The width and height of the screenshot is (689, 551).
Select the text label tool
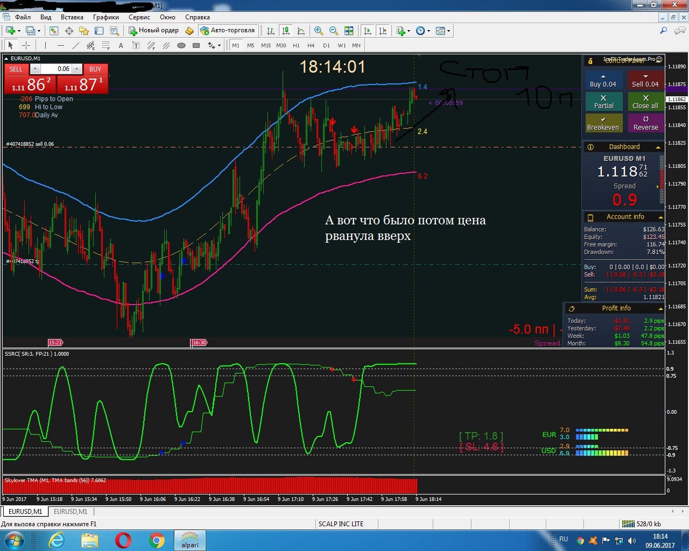coord(136,45)
